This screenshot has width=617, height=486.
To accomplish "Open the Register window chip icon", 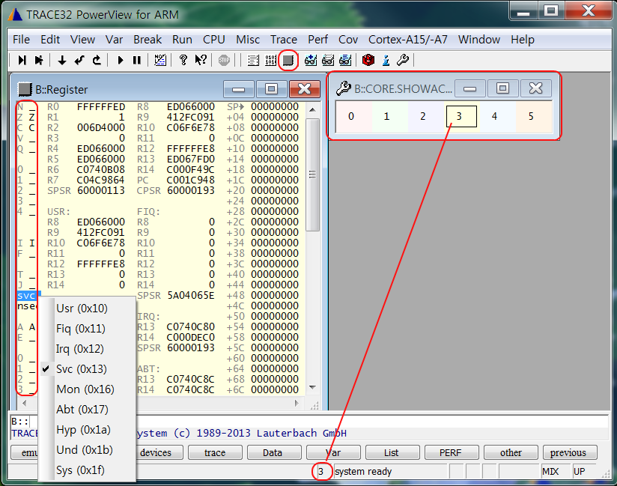I will point(288,60).
